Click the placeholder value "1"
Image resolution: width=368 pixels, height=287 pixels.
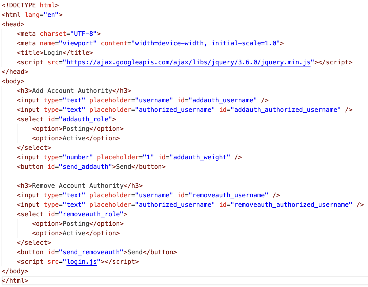pos(148,157)
